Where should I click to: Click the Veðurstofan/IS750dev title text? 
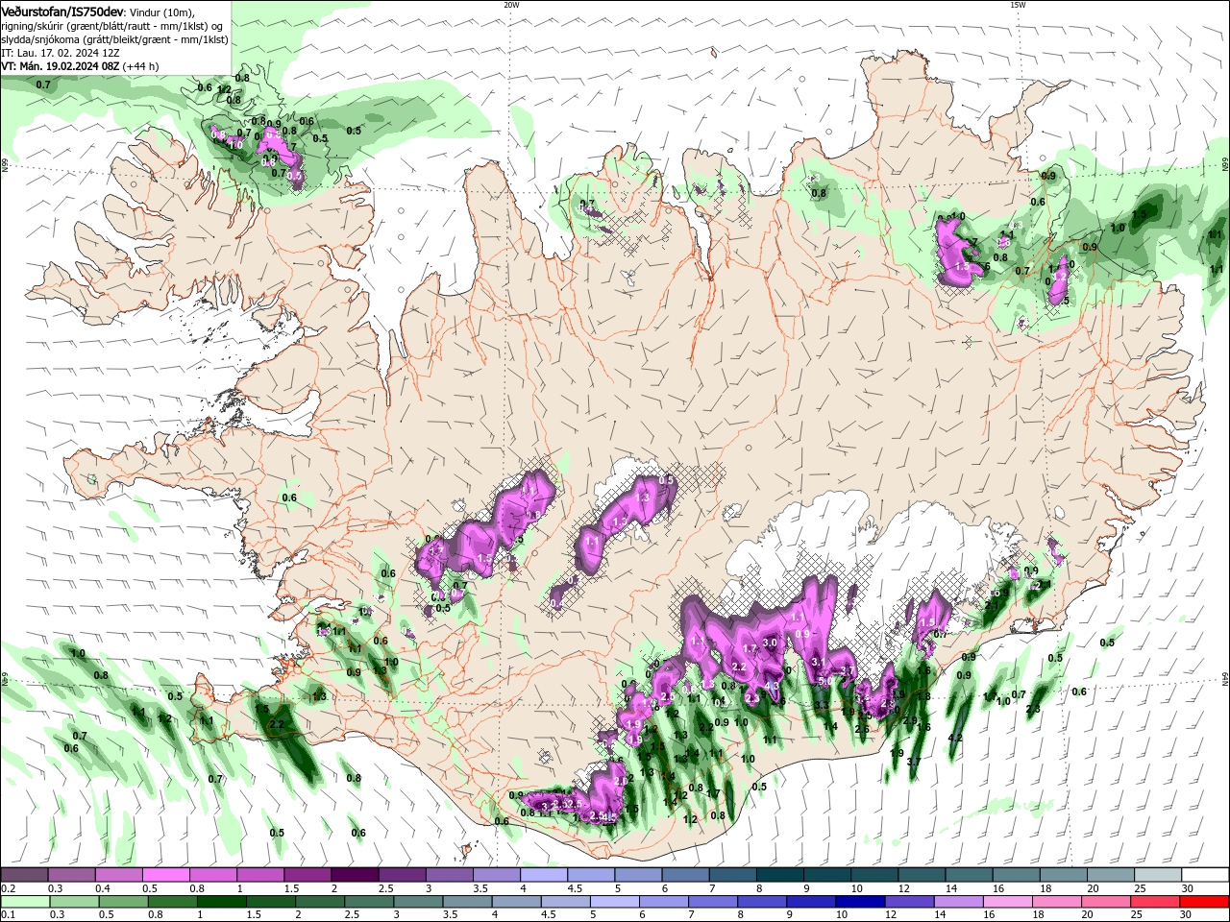[62, 11]
